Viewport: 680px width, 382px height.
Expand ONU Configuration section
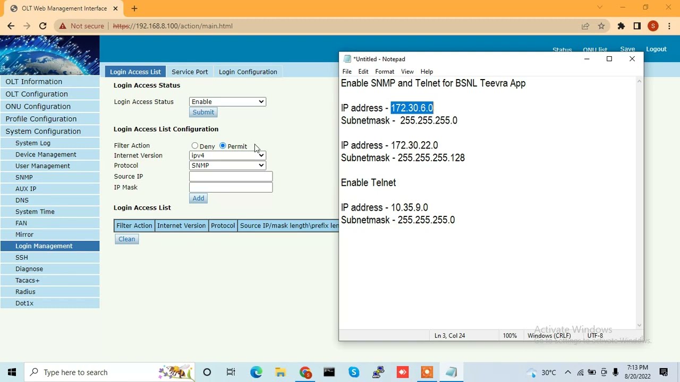[x=49, y=106]
